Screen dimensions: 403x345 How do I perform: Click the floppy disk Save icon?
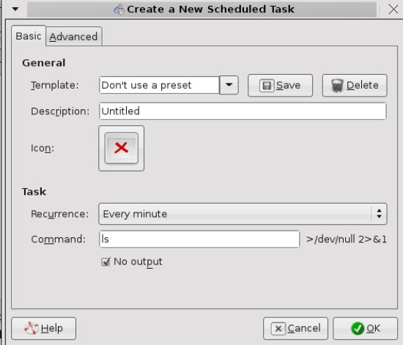point(267,85)
